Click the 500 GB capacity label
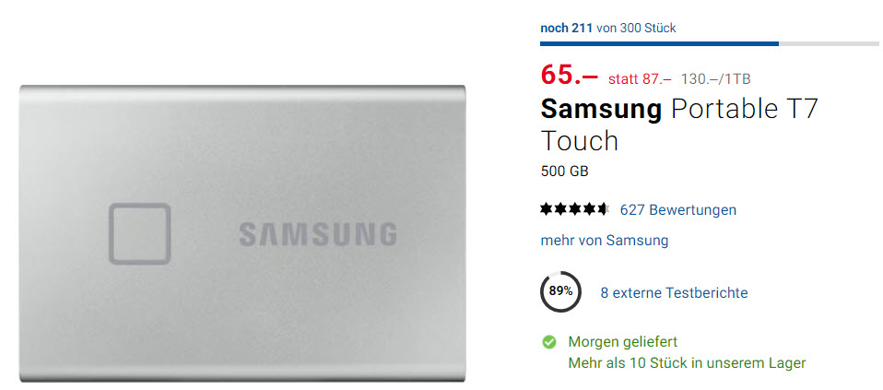 tap(564, 171)
